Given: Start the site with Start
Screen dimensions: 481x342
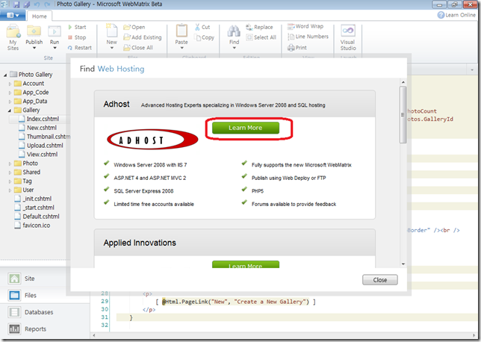Looking at the screenshot, I should [x=78, y=27].
